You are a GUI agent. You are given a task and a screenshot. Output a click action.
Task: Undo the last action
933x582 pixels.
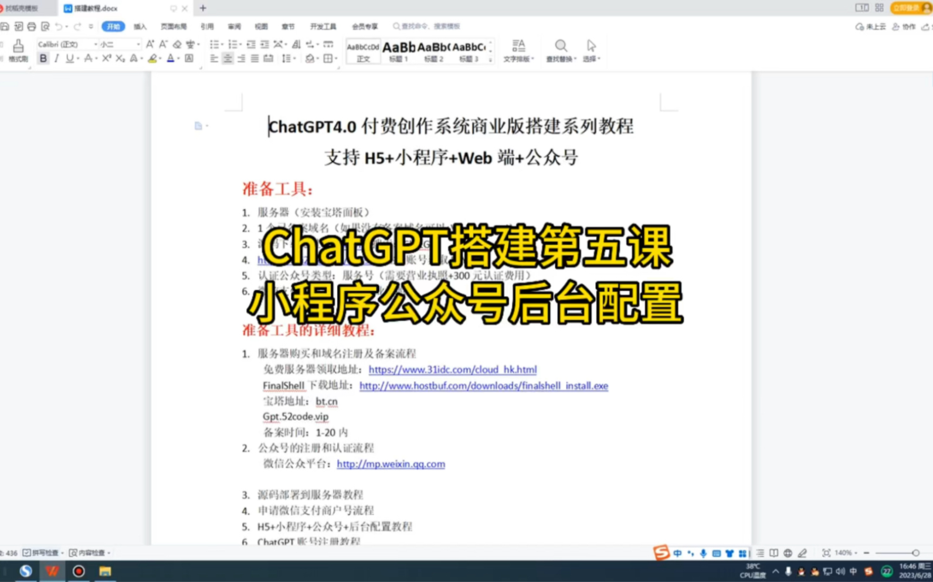coord(59,26)
